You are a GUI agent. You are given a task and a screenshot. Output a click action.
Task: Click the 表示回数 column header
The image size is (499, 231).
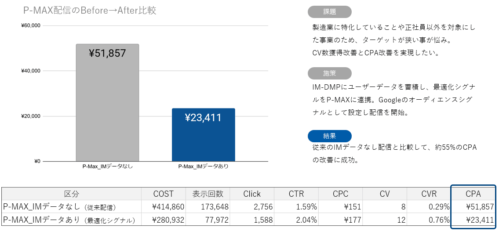coord(208,194)
